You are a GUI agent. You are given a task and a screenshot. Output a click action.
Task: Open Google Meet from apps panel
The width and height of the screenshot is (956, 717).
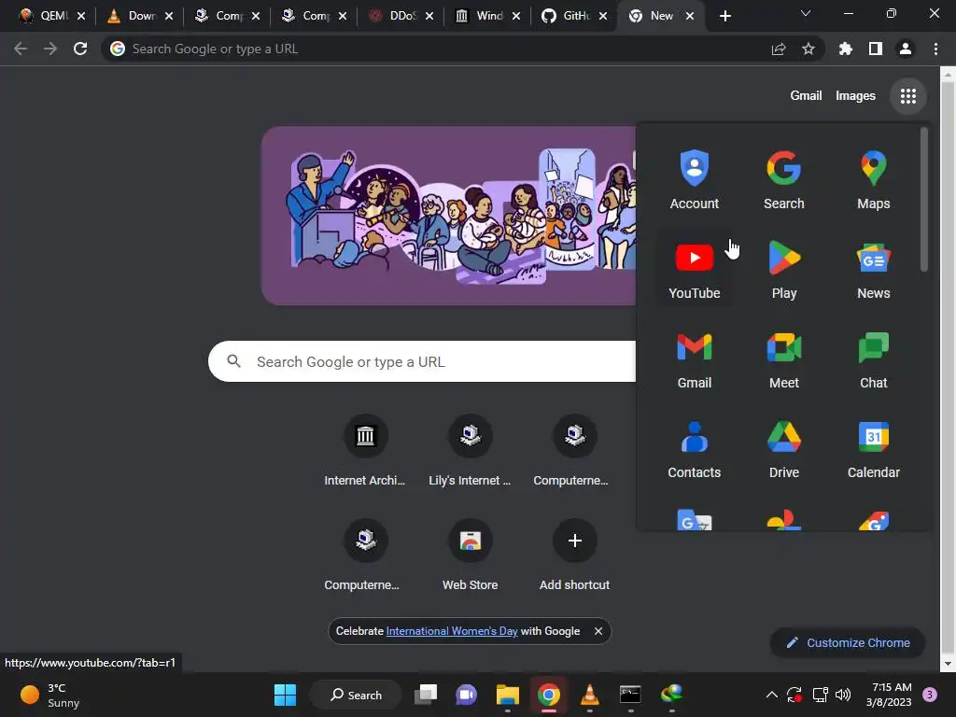[783, 359]
